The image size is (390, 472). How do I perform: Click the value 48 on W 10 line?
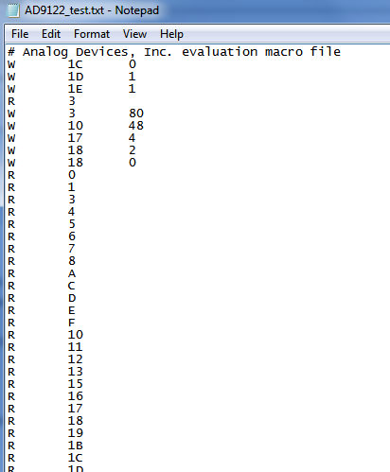136,126
